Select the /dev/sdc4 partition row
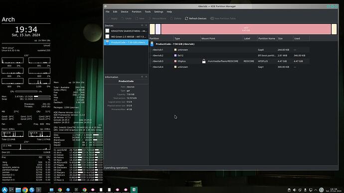Screen dimensions: 344x193 click(x=229, y=67)
